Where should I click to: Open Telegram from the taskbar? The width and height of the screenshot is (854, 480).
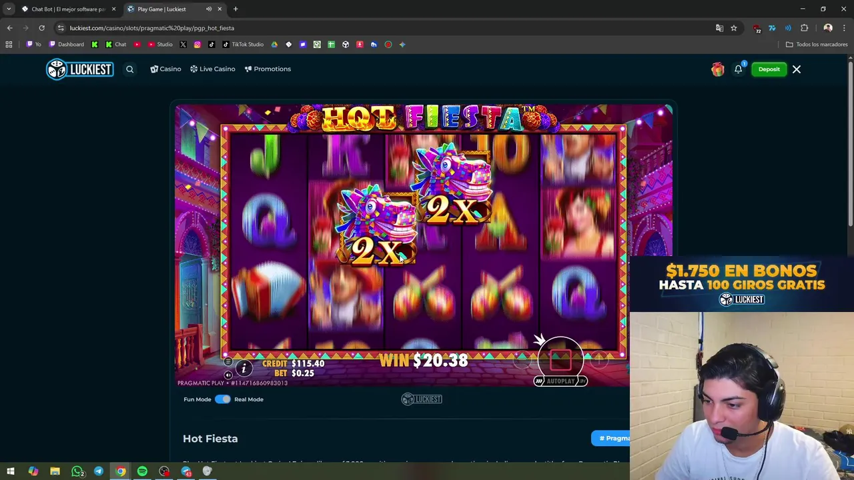point(99,471)
